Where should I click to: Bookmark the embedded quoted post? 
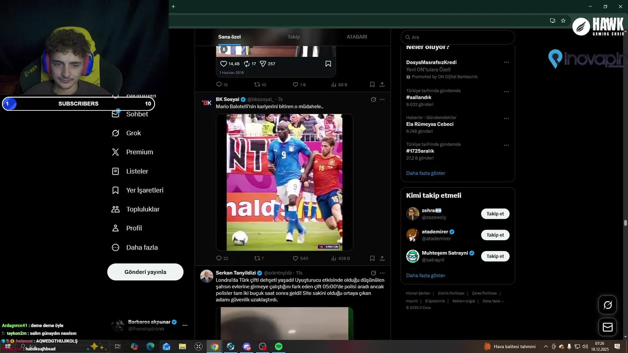[328, 64]
